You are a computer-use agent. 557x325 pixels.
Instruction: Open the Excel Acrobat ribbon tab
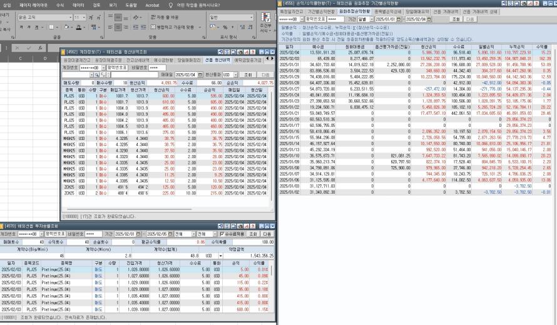(153, 6)
